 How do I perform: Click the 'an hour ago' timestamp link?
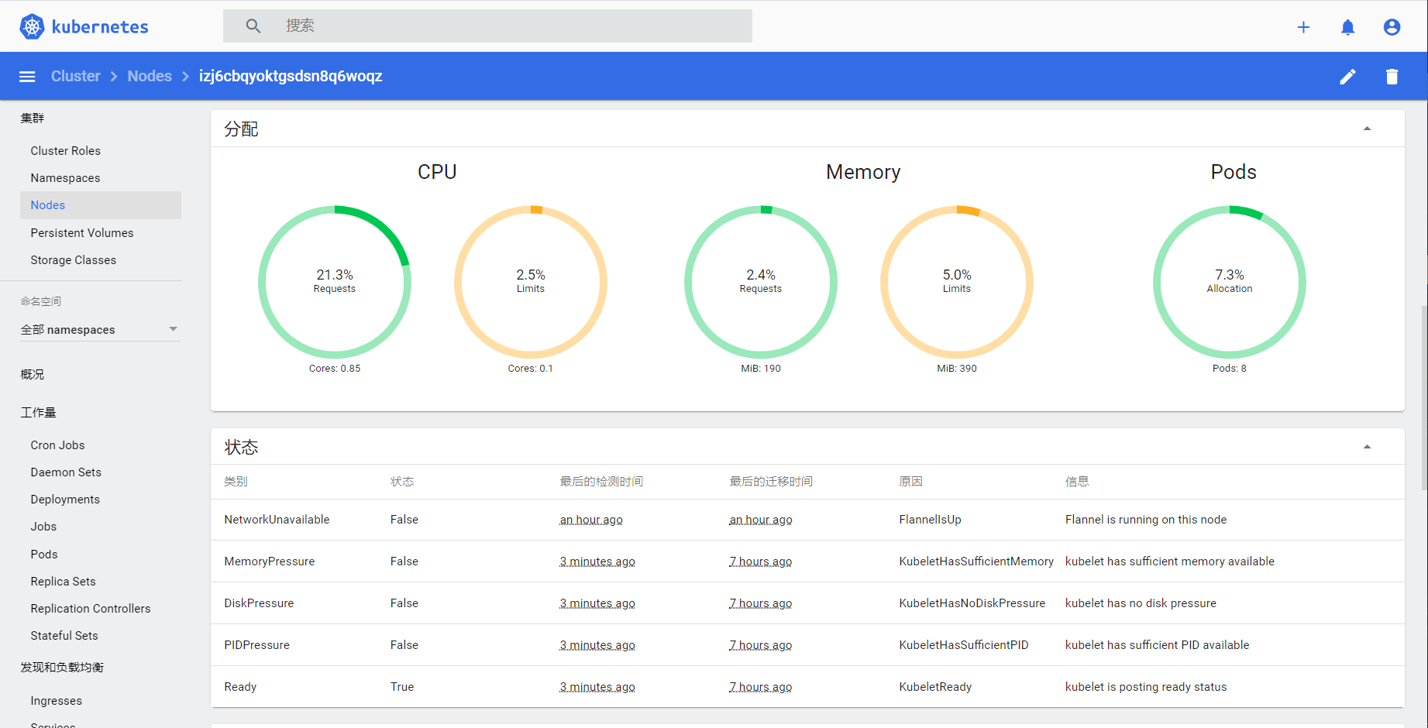click(x=590, y=519)
